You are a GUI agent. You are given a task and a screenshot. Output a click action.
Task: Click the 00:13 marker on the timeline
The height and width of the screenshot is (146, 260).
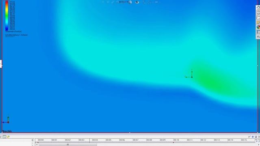coord(217,140)
